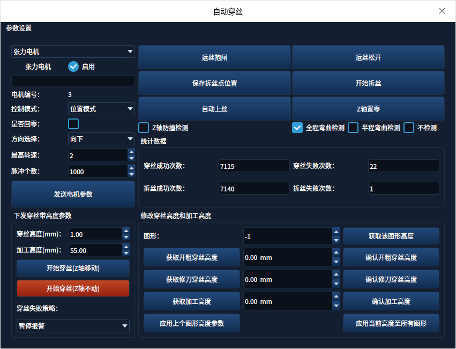Select 半程弯曲检测 checkbox
Screen dimensions: 456x349
(353, 128)
